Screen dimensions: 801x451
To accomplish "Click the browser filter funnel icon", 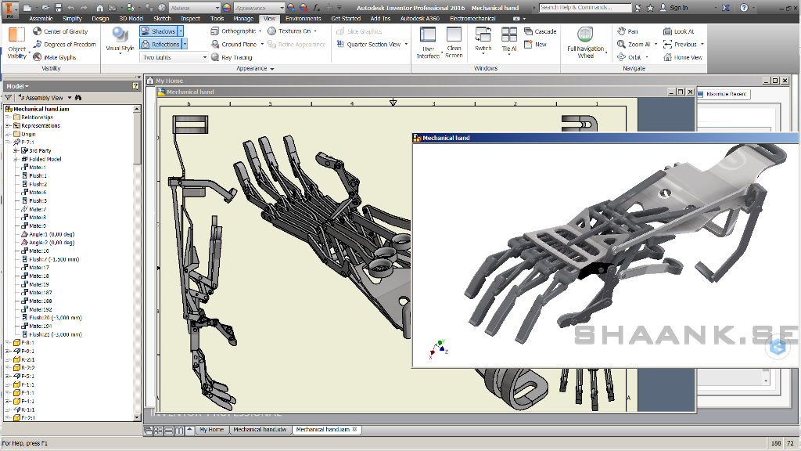I will click(x=9, y=98).
